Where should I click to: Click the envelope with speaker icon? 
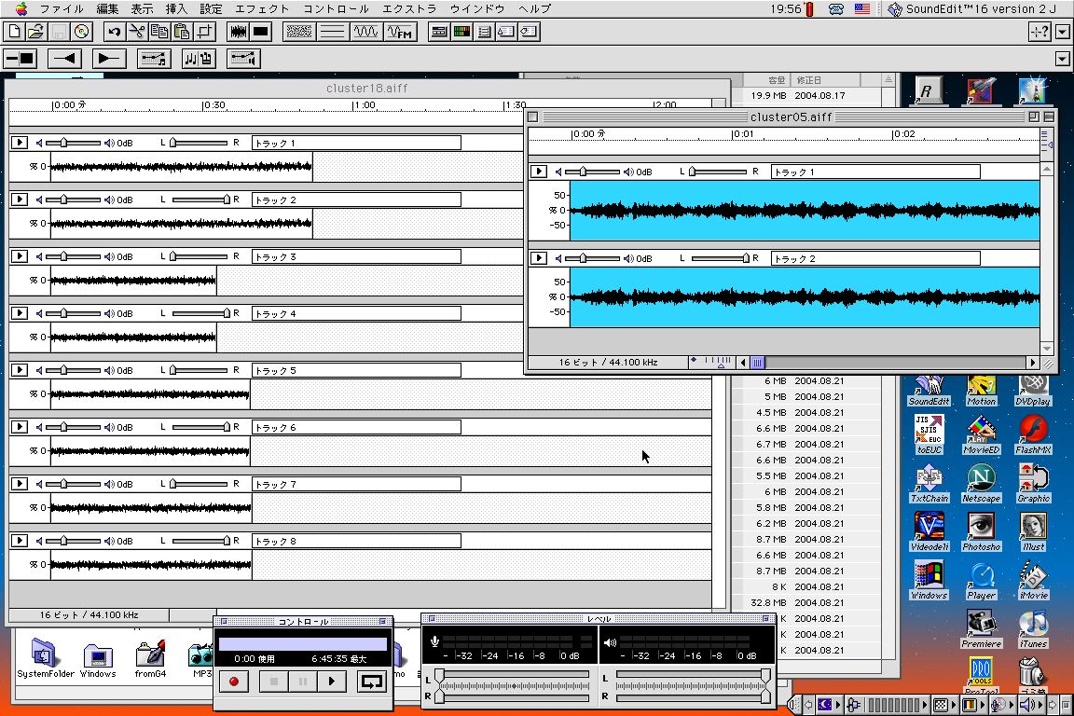point(243,59)
